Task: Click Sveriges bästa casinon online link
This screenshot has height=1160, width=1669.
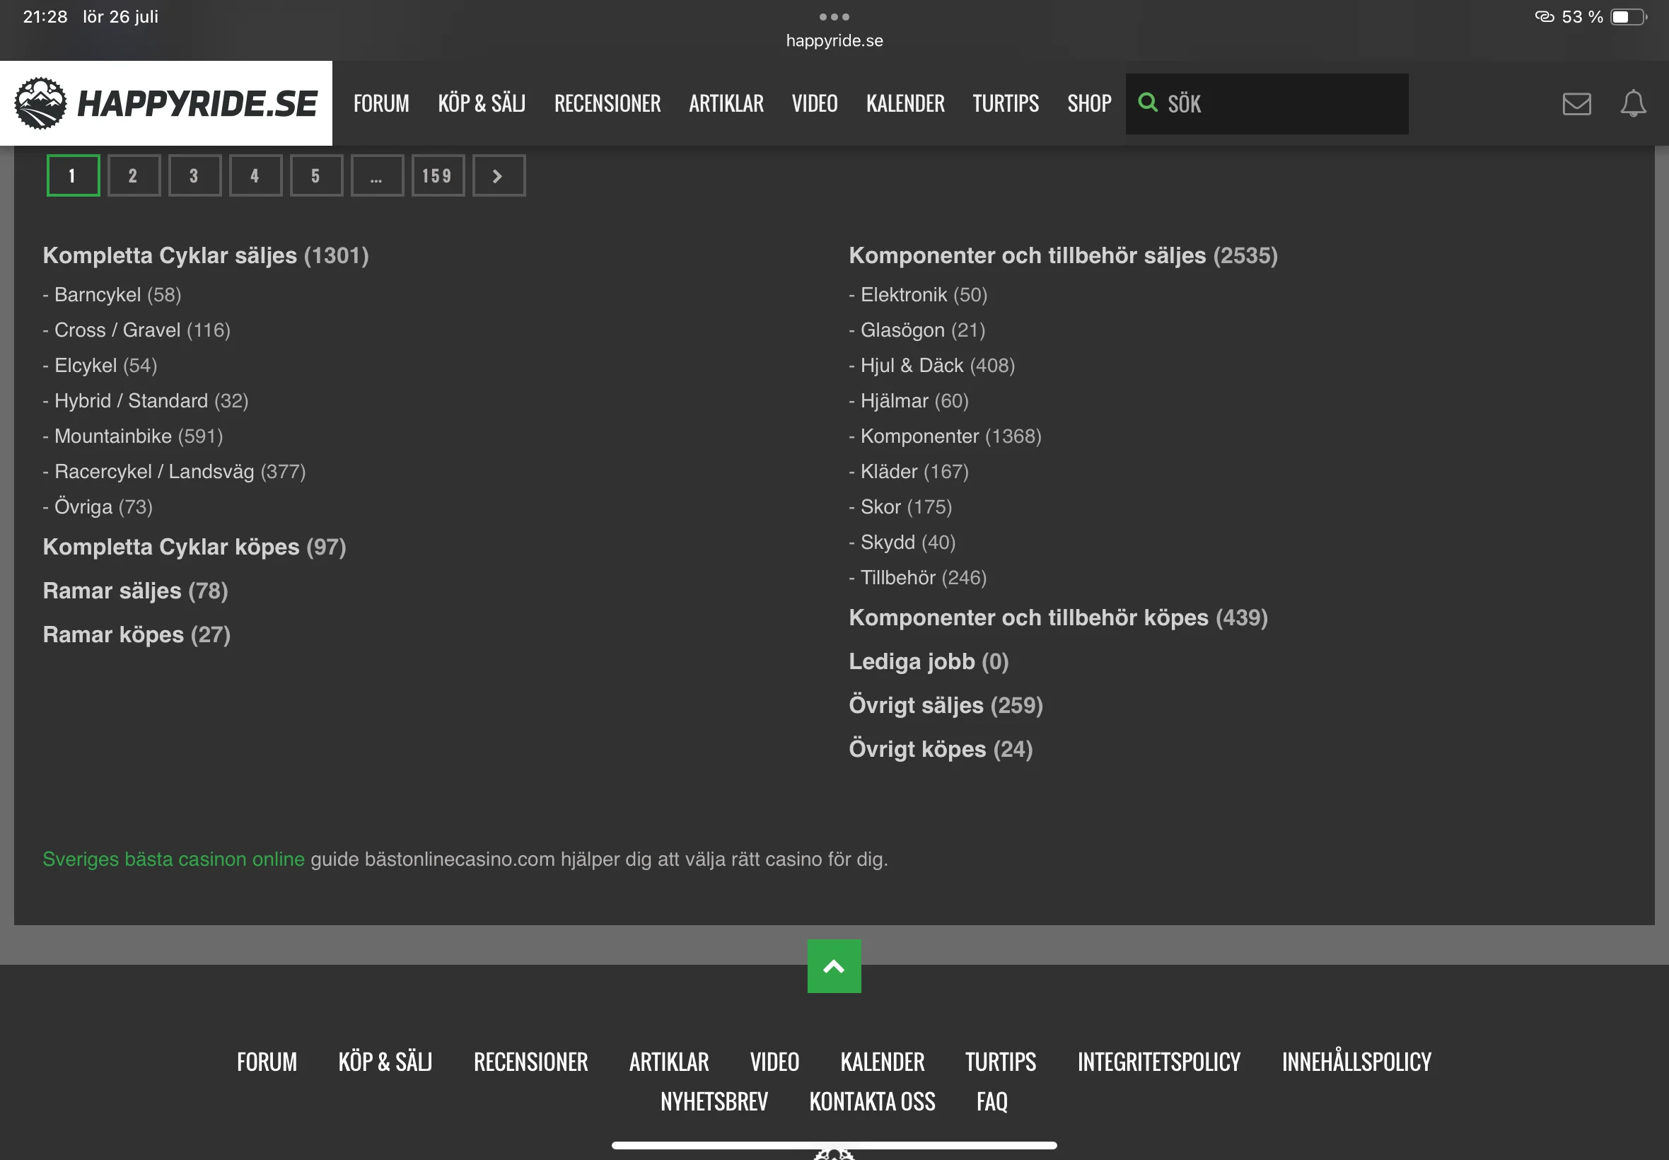Action: pos(174,859)
